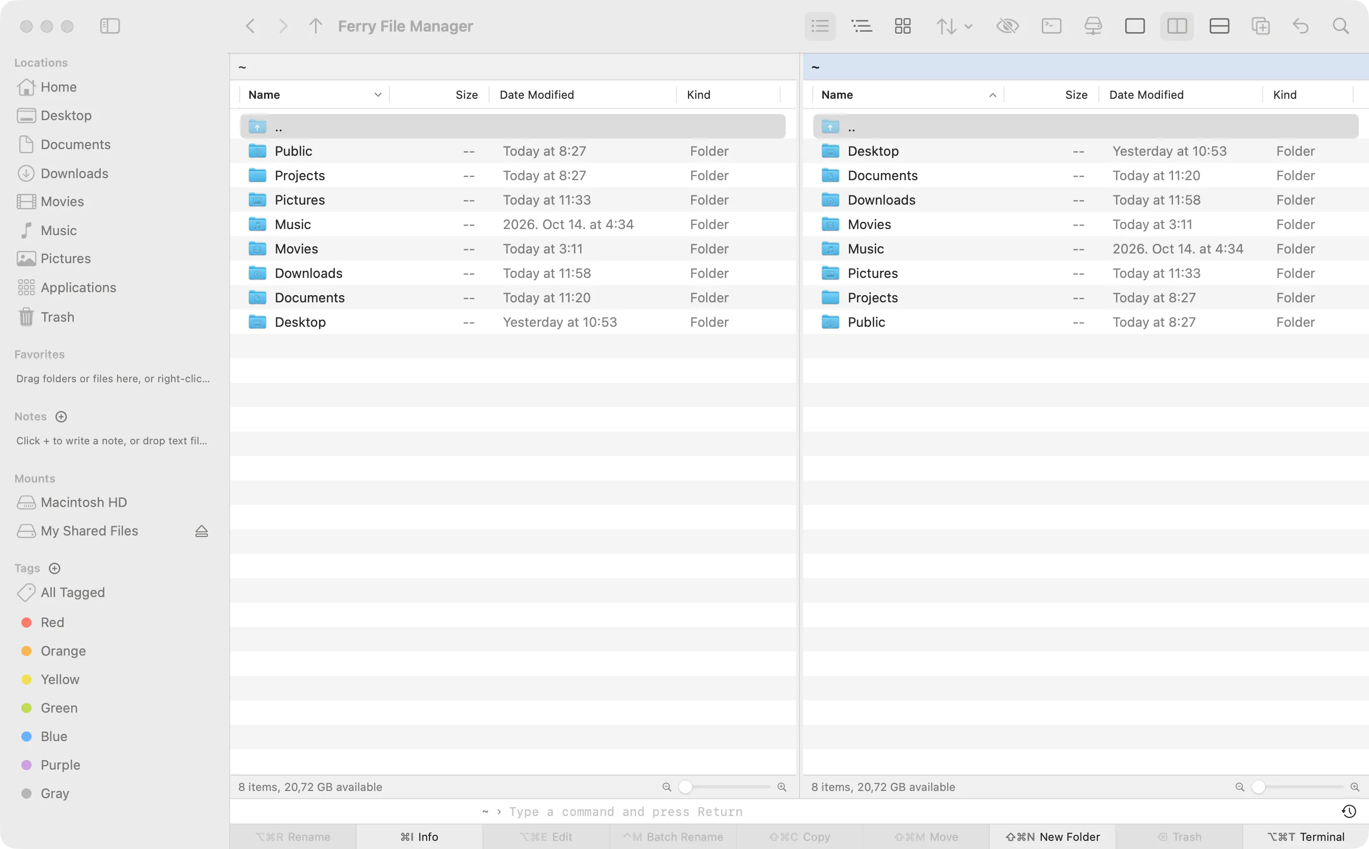Toggle the sidebar visibility icon
This screenshot has height=849, width=1369.
pos(109,26)
